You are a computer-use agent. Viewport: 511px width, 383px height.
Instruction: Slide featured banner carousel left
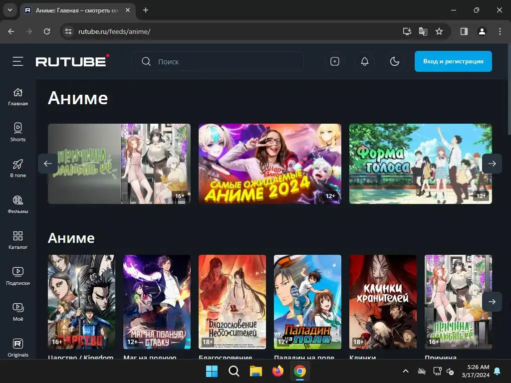pyautogui.click(x=47, y=164)
